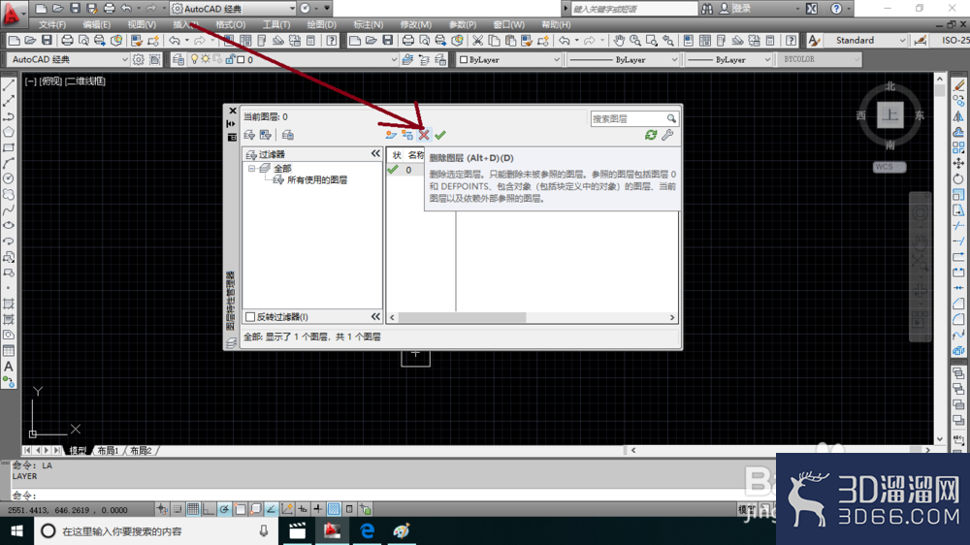Click the Set Current green checkmark icon

coord(440,135)
